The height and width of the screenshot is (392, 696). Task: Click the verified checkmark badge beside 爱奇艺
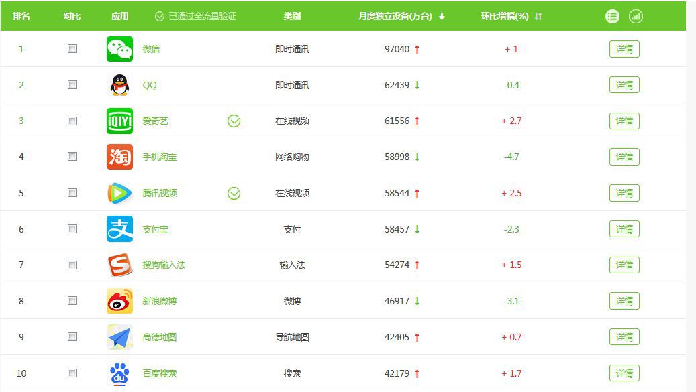tap(234, 121)
